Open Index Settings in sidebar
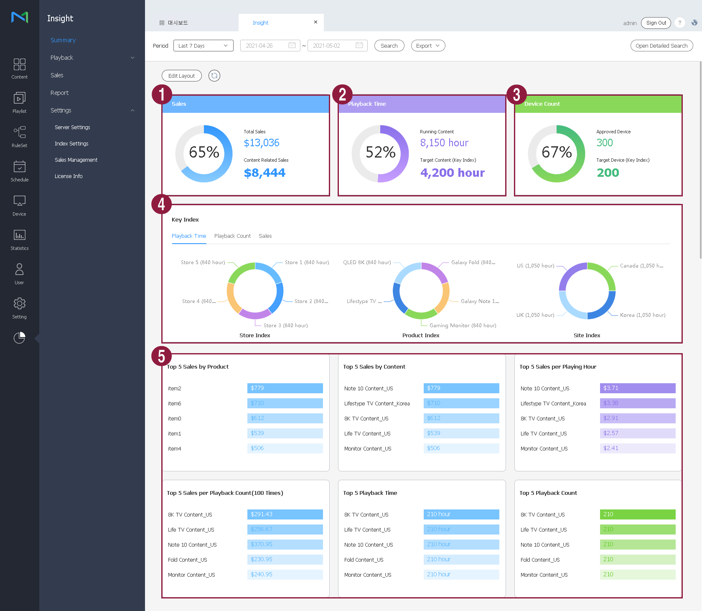The width and height of the screenshot is (702, 611). pos(71,144)
